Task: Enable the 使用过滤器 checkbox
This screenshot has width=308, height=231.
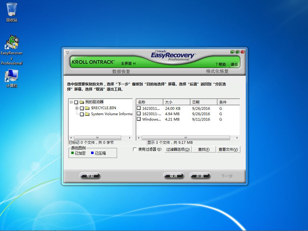Action: point(135,149)
